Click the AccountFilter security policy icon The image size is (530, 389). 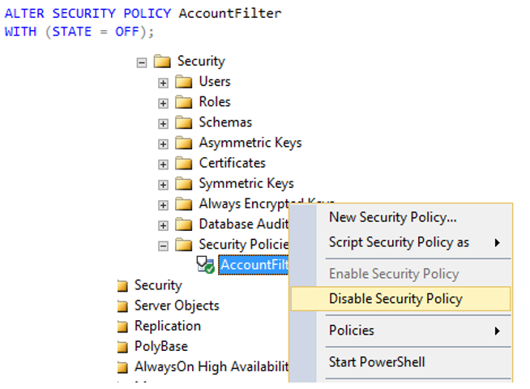pyautogui.click(x=206, y=265)
